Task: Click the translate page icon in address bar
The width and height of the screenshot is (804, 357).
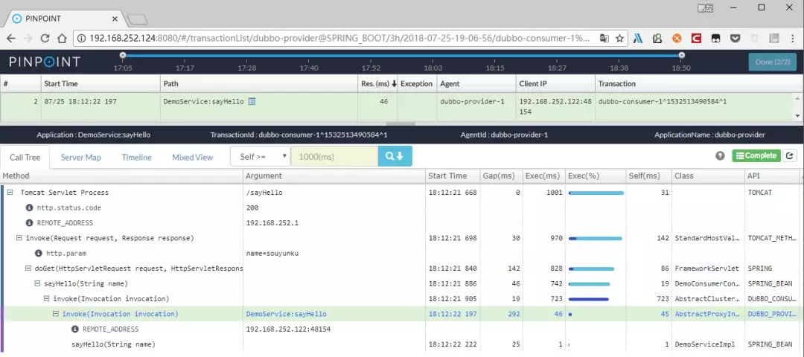Action: [x=604, y=39]
